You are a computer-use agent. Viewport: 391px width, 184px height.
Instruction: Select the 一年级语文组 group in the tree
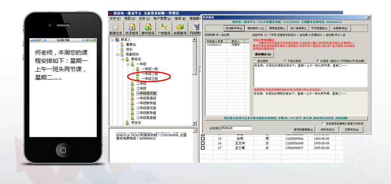pos(146,94)
